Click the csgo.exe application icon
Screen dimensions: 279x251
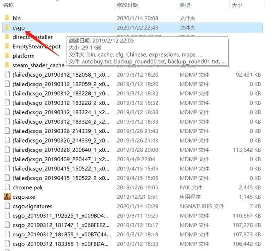click(7, 196)
